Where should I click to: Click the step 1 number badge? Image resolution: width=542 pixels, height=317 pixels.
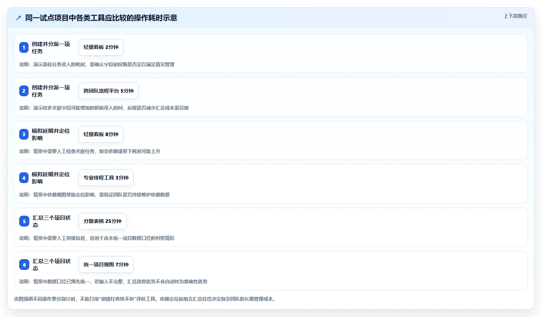click(24, 47)
